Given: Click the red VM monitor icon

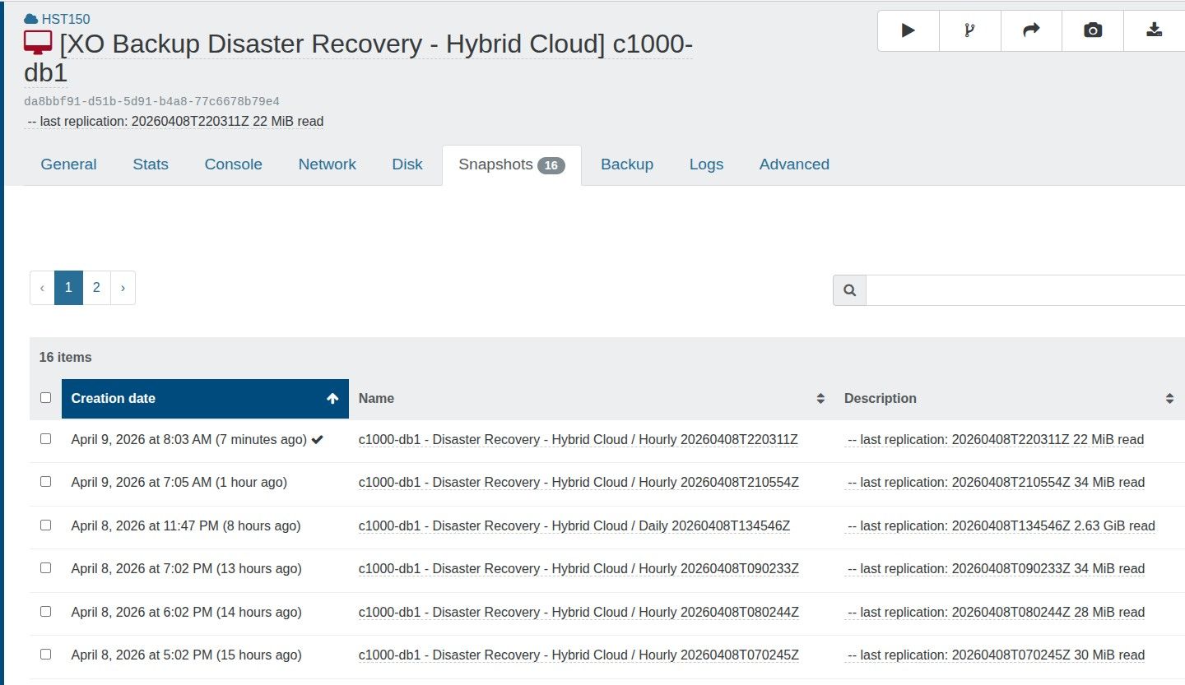Looking at the screenshot, I should (38, 44).
